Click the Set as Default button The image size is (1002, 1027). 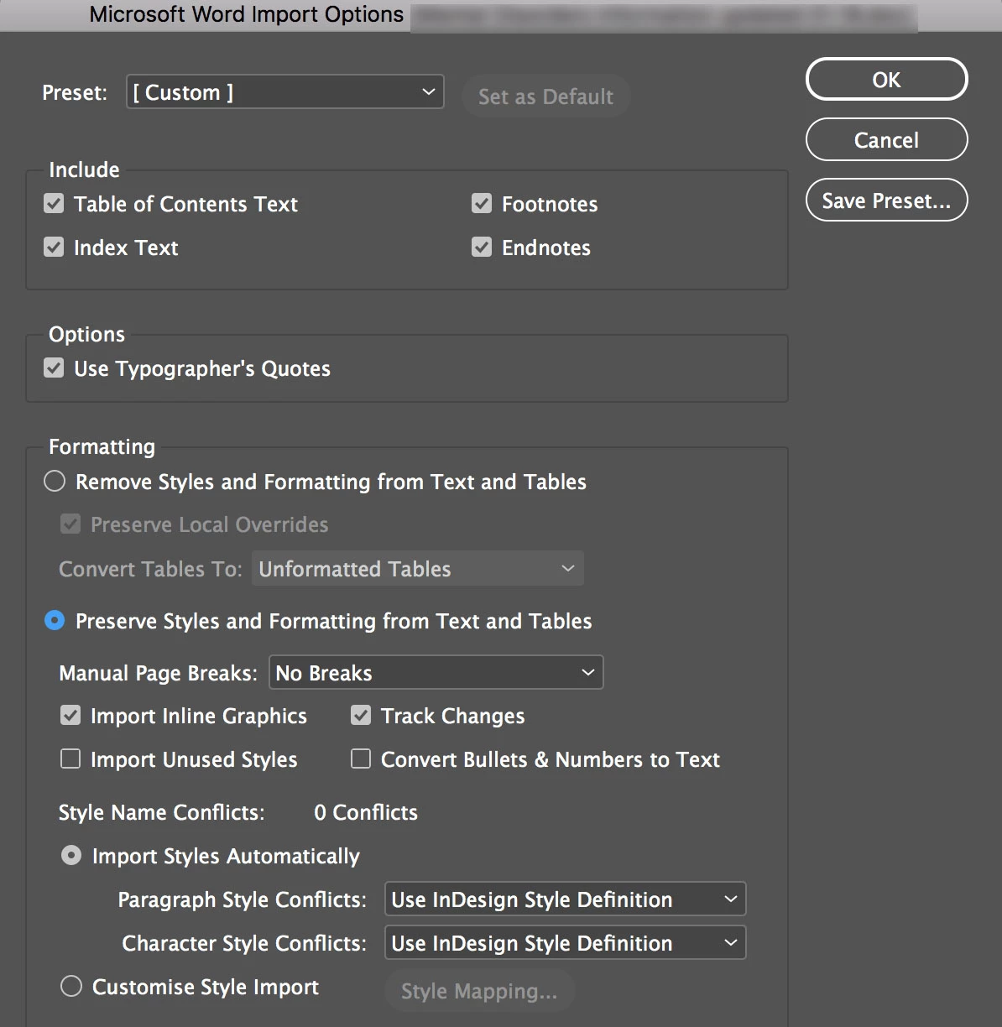click(x=545, y=96)
